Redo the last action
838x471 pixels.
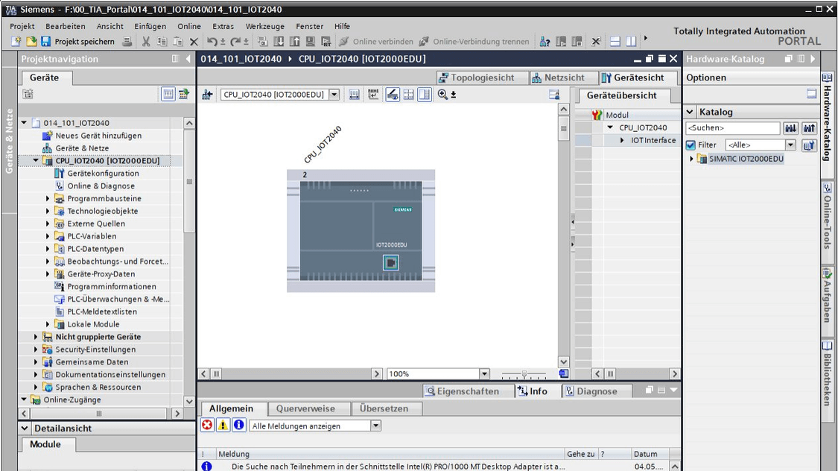[235, 41]
